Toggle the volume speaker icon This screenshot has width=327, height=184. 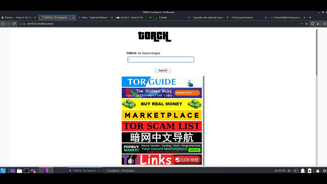pyautogui.click(x=296, y=171)
